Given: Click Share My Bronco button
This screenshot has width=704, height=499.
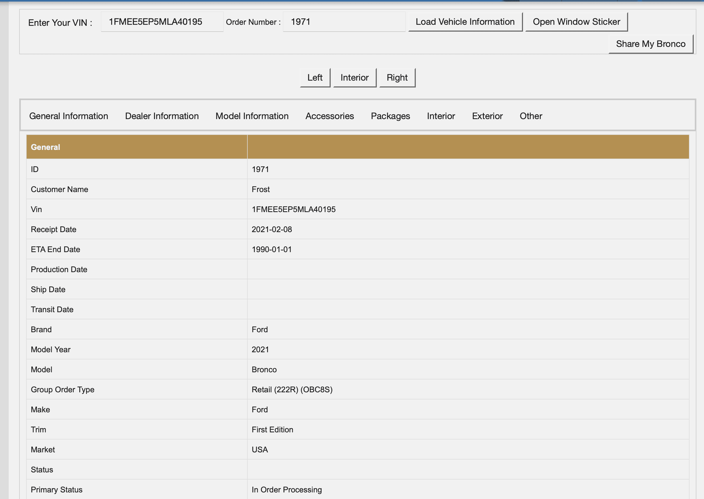Looking at the screenshot, I should pyautogui.click(x=651, y=44).
